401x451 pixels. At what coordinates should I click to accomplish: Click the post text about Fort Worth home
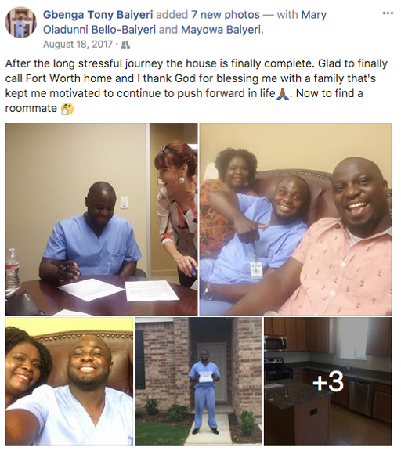(196, 85)
